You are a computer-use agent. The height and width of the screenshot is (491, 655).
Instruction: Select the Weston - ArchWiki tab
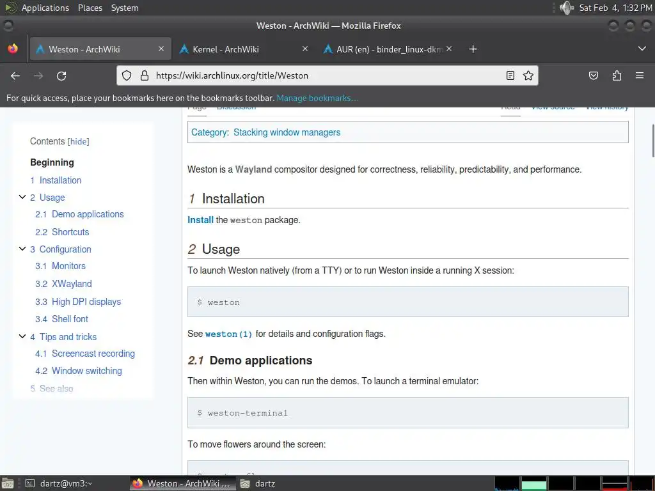pos(100,49)
